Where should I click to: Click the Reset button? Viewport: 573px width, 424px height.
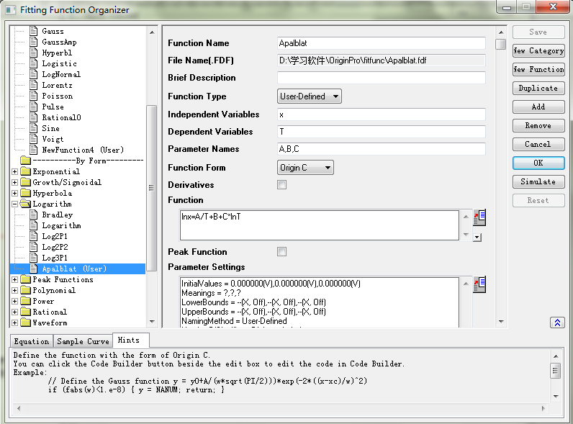tap(538, 200)
